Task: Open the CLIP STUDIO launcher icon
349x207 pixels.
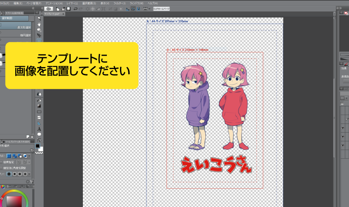Action: [48, 9]
